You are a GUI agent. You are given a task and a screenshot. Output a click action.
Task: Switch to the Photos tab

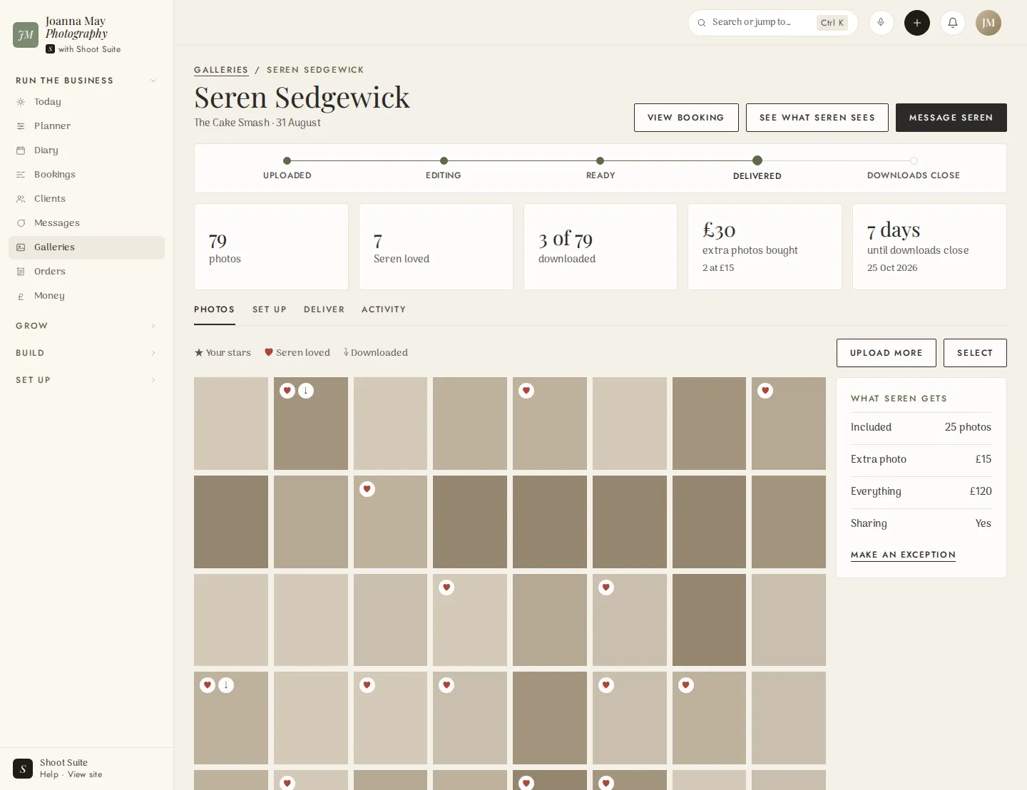pyautogui.click(x=215, y=309)
